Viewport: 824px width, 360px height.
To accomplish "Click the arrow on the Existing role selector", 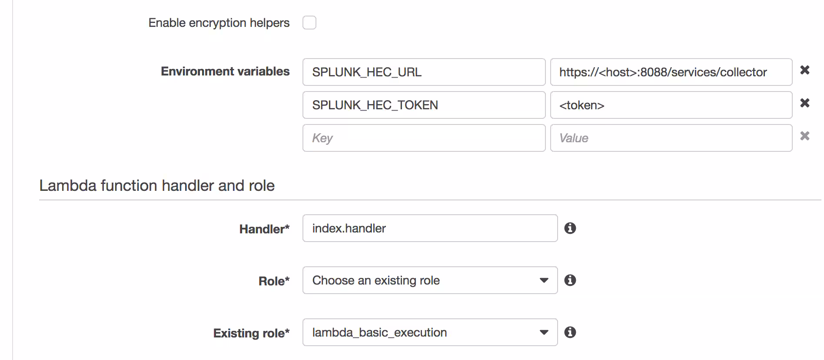I will pyautogui.click(x=543, y=332).
